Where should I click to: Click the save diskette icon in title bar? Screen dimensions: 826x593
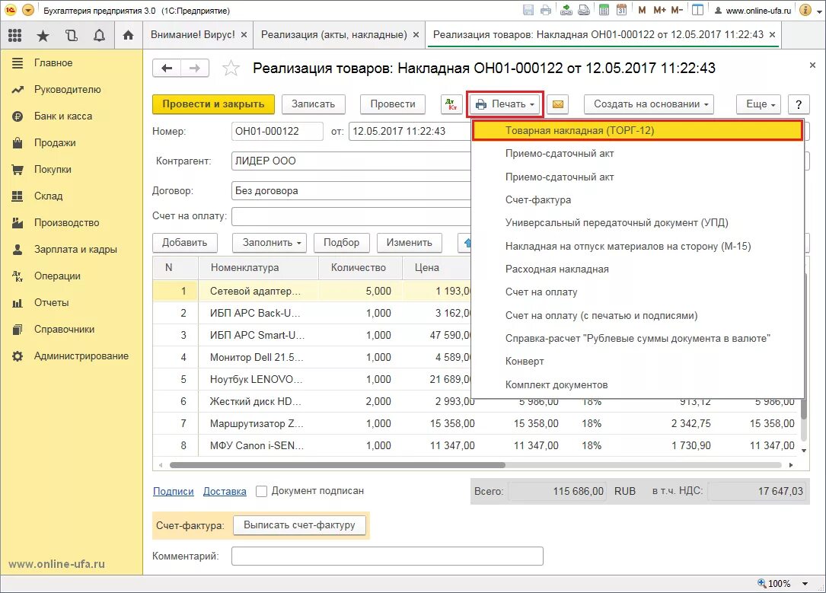click(528, 10)
